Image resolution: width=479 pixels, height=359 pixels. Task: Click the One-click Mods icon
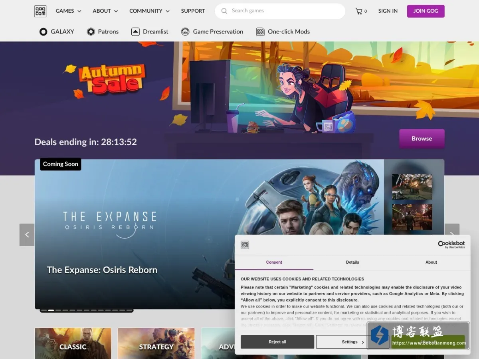pos(260,32)
